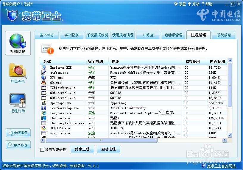Click the horizontal scrollbar right arrow
The image size is (243, 170).
(225, 140)
